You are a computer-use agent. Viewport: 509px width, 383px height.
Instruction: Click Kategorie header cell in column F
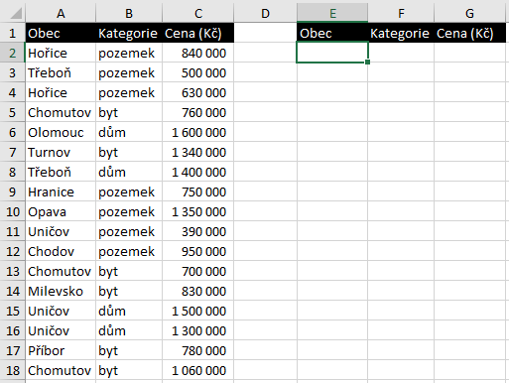tap(401, 33)
